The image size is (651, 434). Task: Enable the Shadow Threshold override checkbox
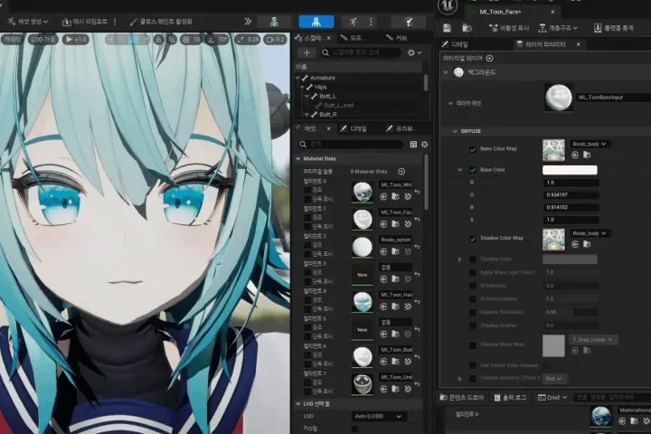[473, 312]
